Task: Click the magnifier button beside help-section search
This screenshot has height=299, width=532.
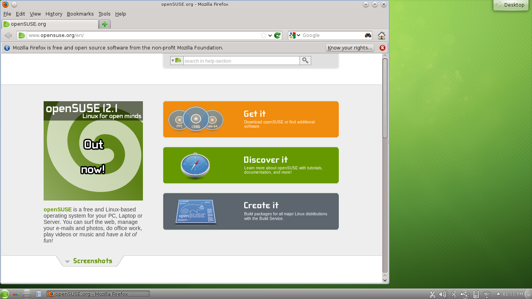Action: [305, 60]
